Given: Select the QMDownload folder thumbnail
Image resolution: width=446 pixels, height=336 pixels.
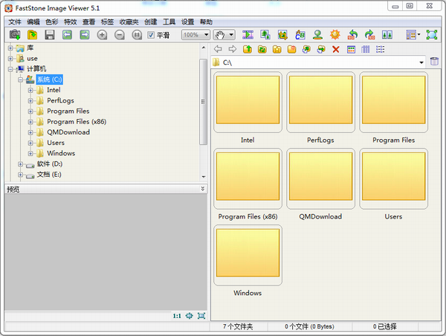Looking at the screenshot, I should pos(320,179).
